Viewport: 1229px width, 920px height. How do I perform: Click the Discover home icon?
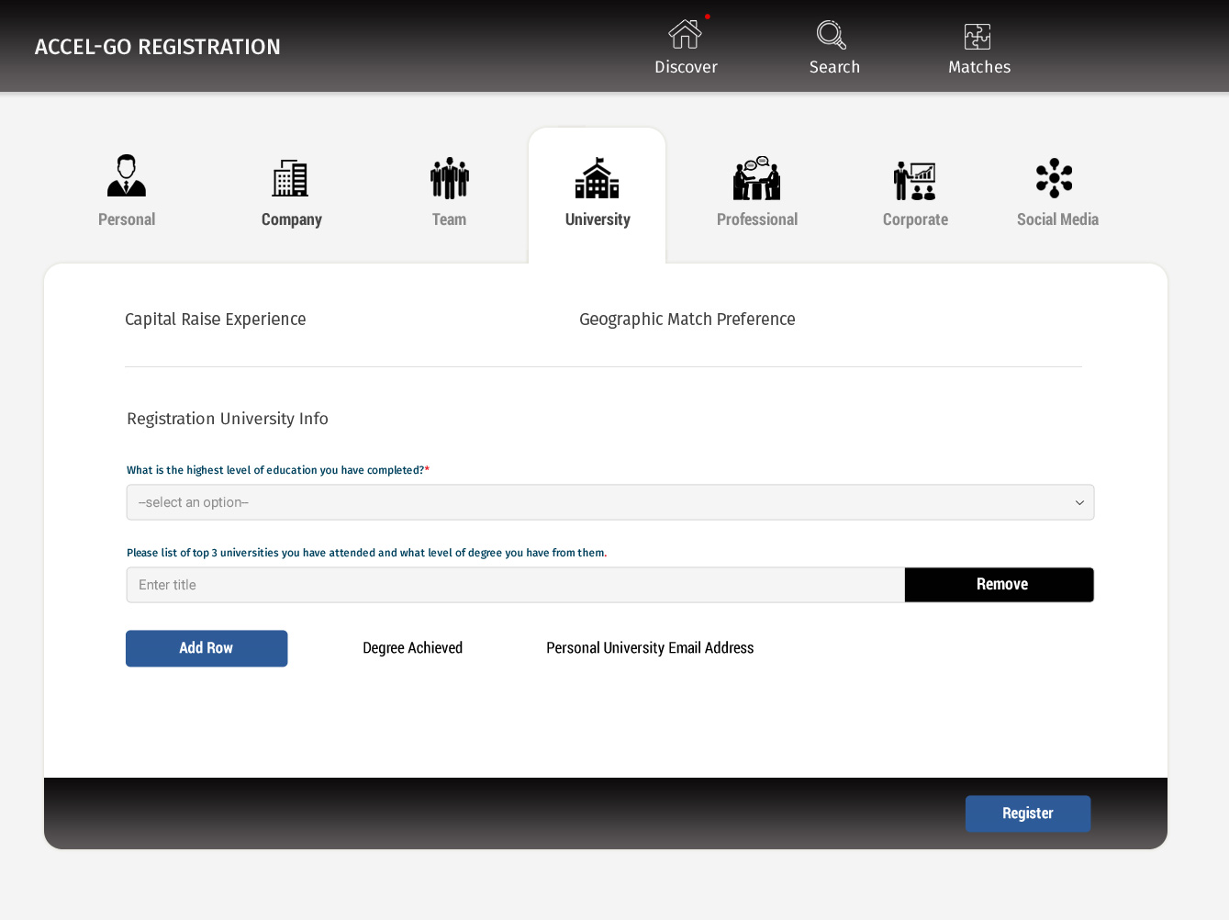(685, 35)
